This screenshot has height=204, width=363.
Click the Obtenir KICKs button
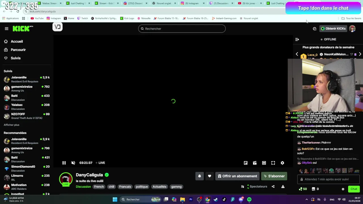333,29
